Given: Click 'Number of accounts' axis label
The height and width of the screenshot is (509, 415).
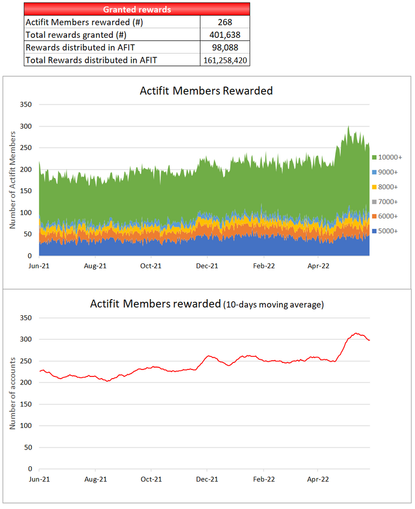Looking at the screenshot, I should [x=12, y=393].
